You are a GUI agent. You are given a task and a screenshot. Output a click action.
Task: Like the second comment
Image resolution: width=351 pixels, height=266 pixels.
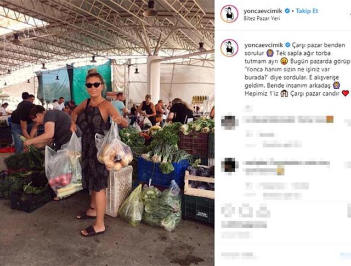point(348,165)
